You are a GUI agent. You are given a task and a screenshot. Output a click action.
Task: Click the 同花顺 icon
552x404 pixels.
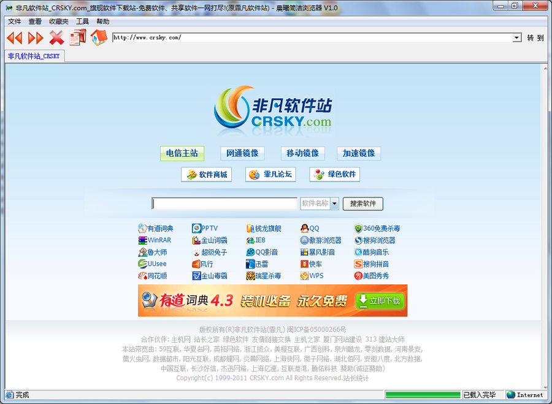[x=142, y=276]
